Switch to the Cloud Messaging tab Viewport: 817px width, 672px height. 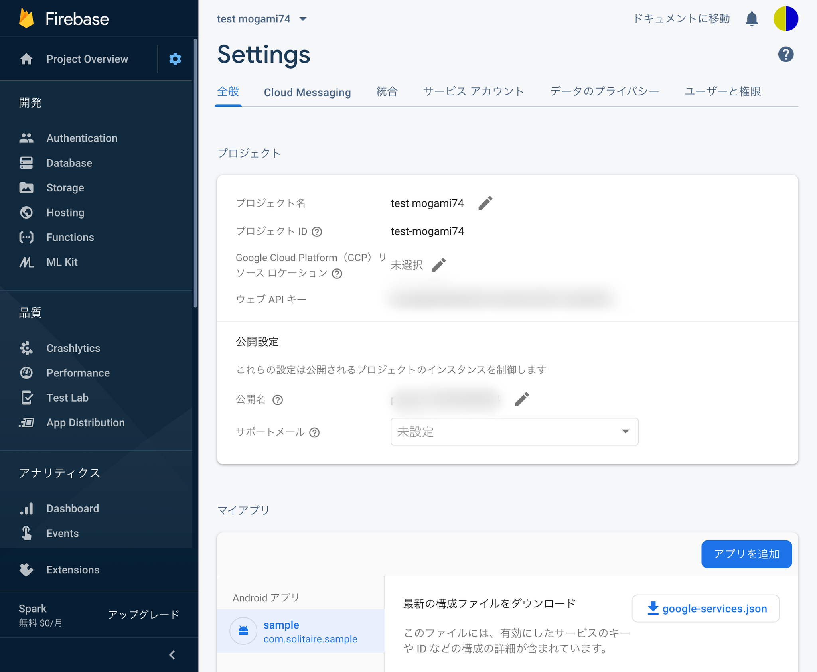coord(307,92)
